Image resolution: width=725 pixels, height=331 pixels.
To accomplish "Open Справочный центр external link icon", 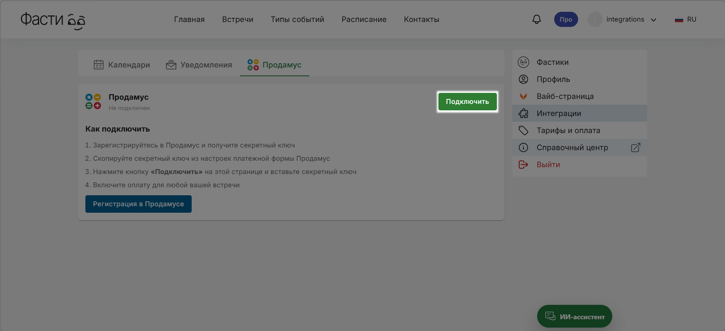I will (x=635, y=147).
